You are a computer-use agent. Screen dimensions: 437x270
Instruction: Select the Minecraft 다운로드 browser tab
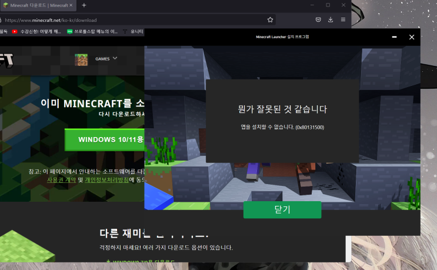pos(38,5)
